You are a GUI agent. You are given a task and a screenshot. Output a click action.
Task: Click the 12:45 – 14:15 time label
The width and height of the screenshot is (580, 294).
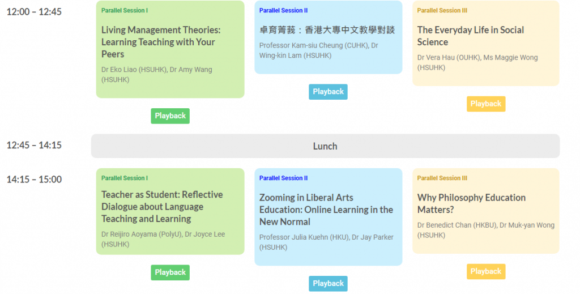click(34, 145)
